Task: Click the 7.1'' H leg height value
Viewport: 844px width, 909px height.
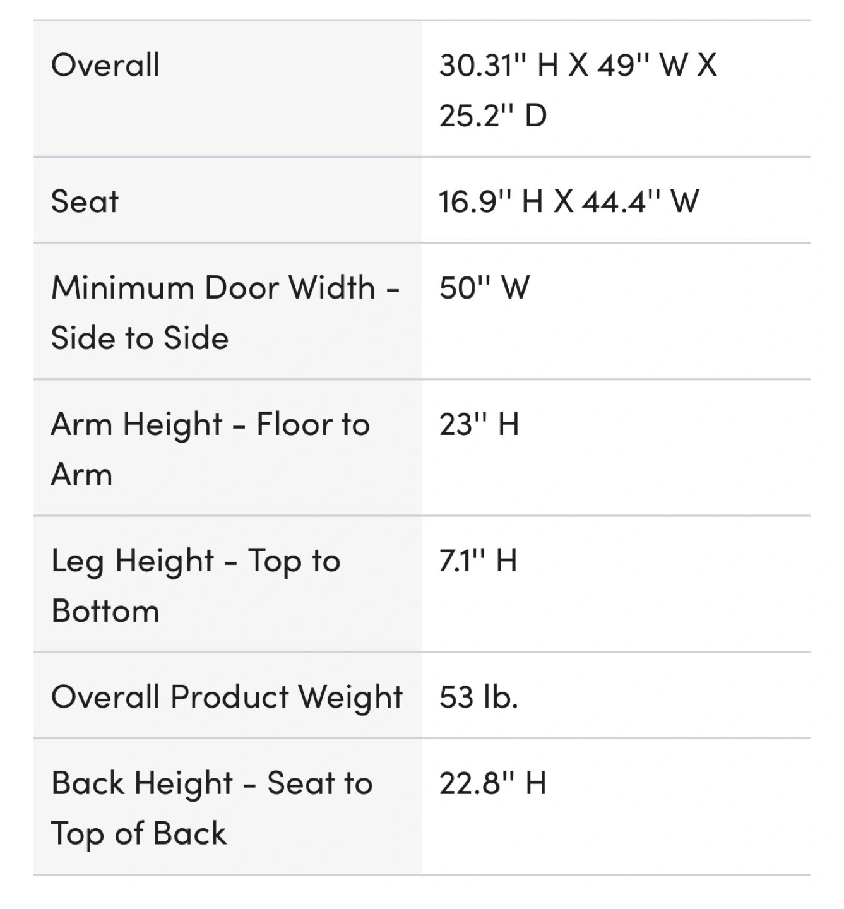Action: [478, 561]
